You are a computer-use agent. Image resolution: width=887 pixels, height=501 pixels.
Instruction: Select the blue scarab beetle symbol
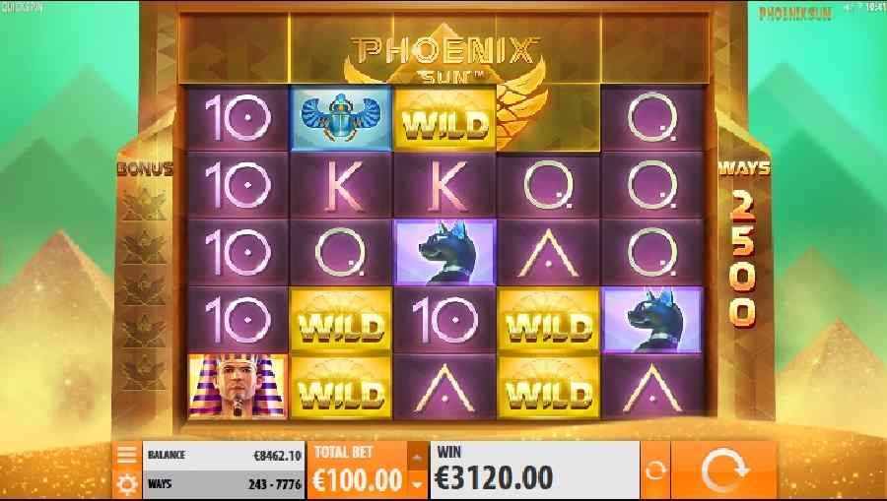pos(341,118)
